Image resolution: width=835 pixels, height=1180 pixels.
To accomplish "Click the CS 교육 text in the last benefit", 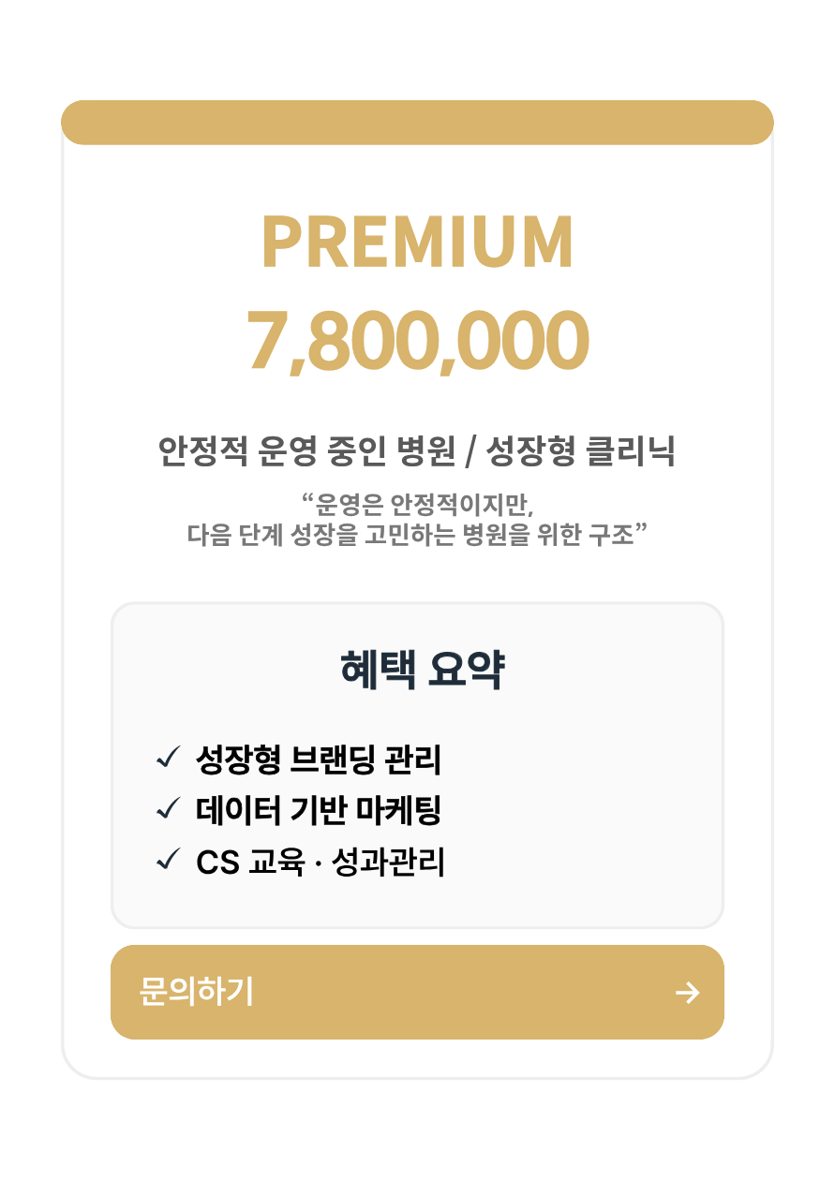I will pos(250,862).
